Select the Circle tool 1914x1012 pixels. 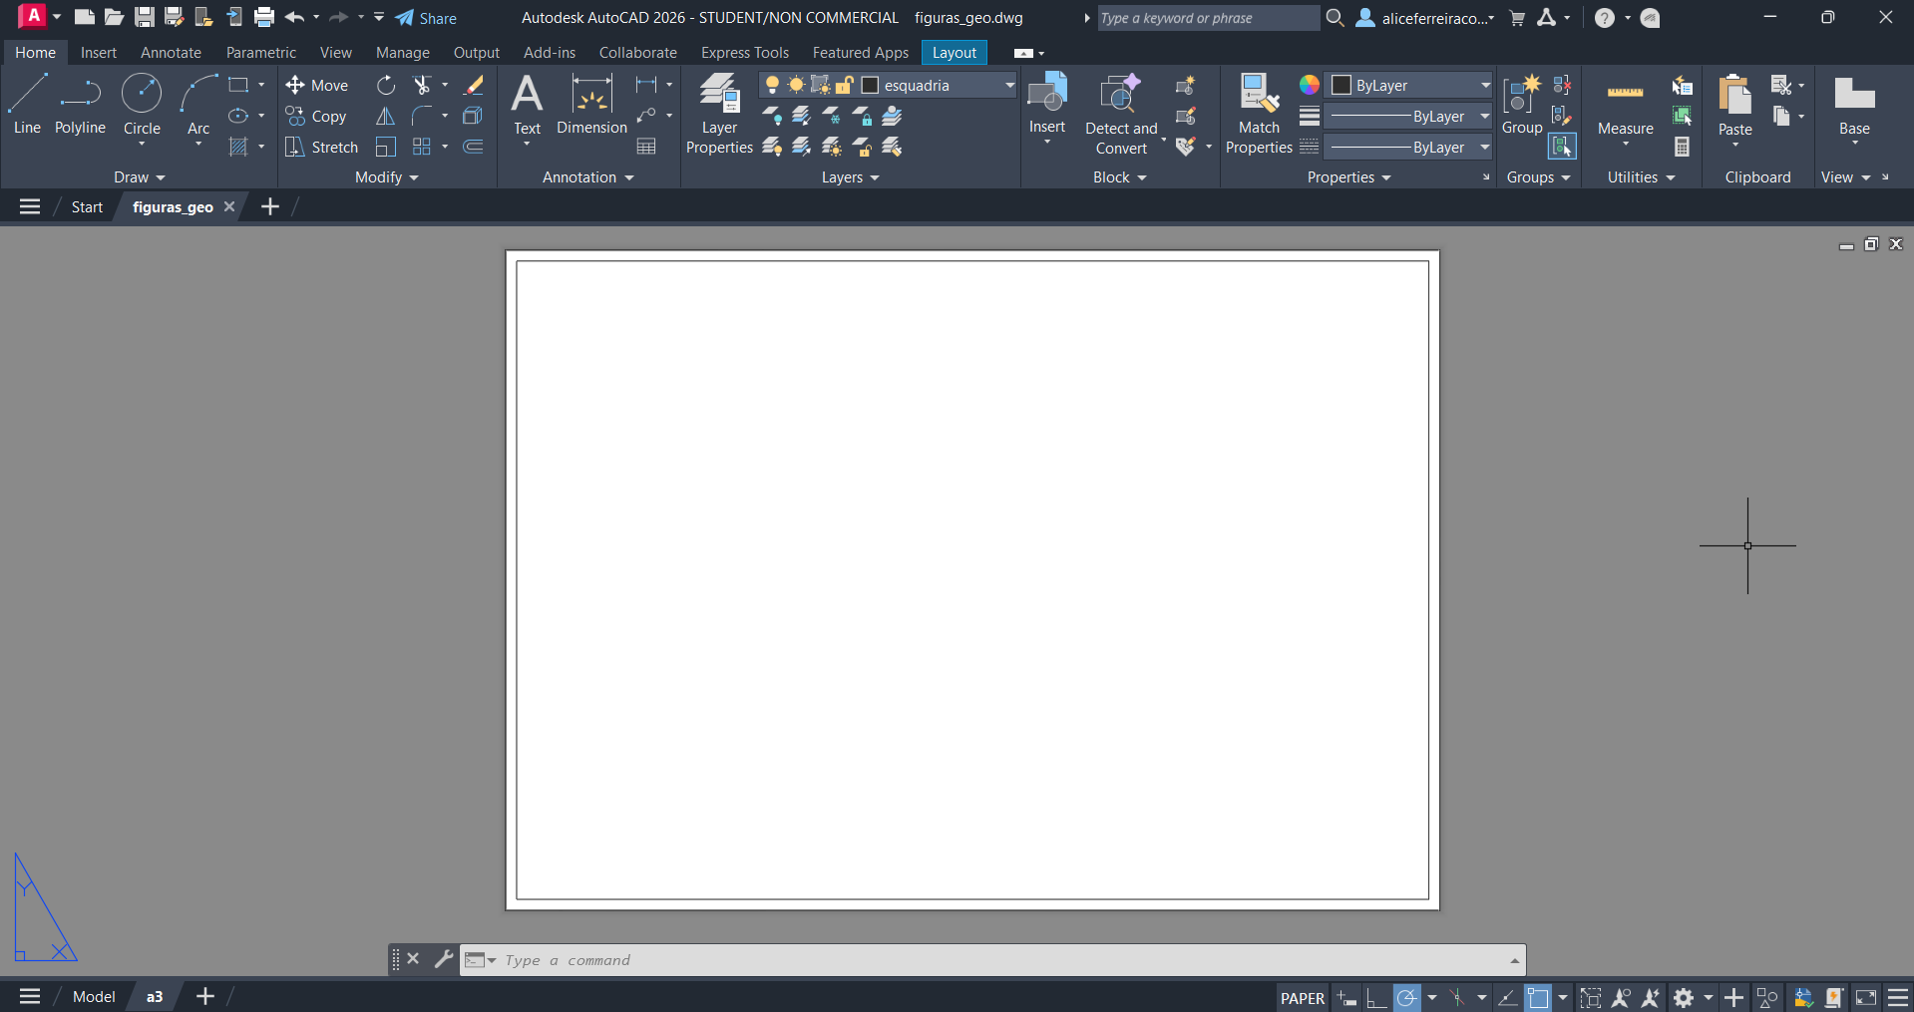142,105
